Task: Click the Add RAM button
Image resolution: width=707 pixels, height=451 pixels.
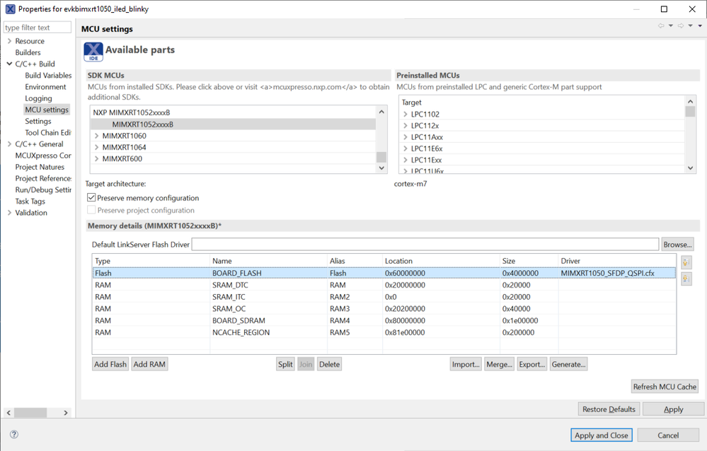Action: [x=150, y=364]
